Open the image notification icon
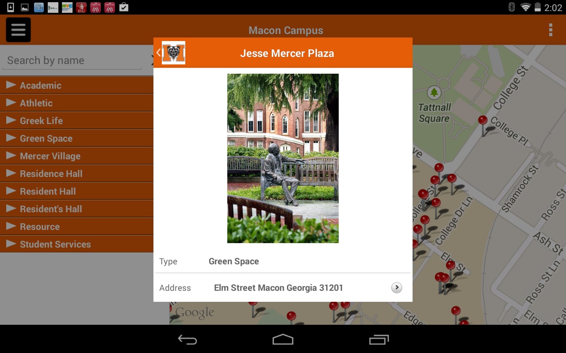The width and height of the screenshot is (566, 353). pos(25,7)
